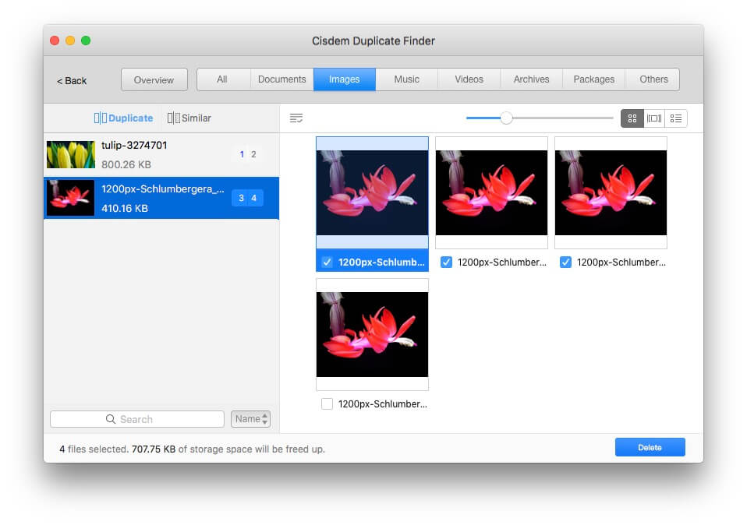Switch to grid thumbnail view icon

coord(632,118)
